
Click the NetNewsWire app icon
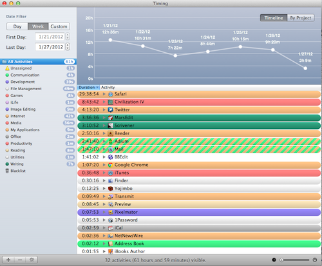[x=111, y=236]
